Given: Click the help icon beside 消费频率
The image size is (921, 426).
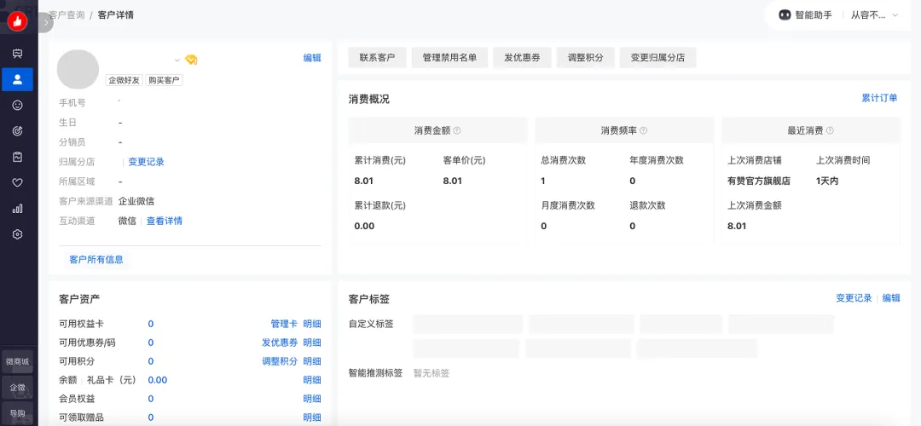Looking at the screenshot, I should point(643,130).
